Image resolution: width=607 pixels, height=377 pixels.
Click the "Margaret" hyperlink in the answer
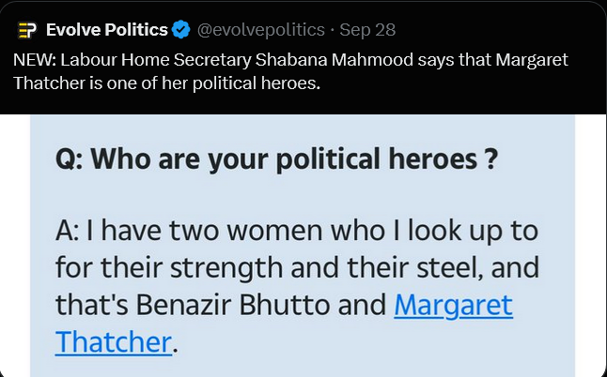tap(453, 304)
